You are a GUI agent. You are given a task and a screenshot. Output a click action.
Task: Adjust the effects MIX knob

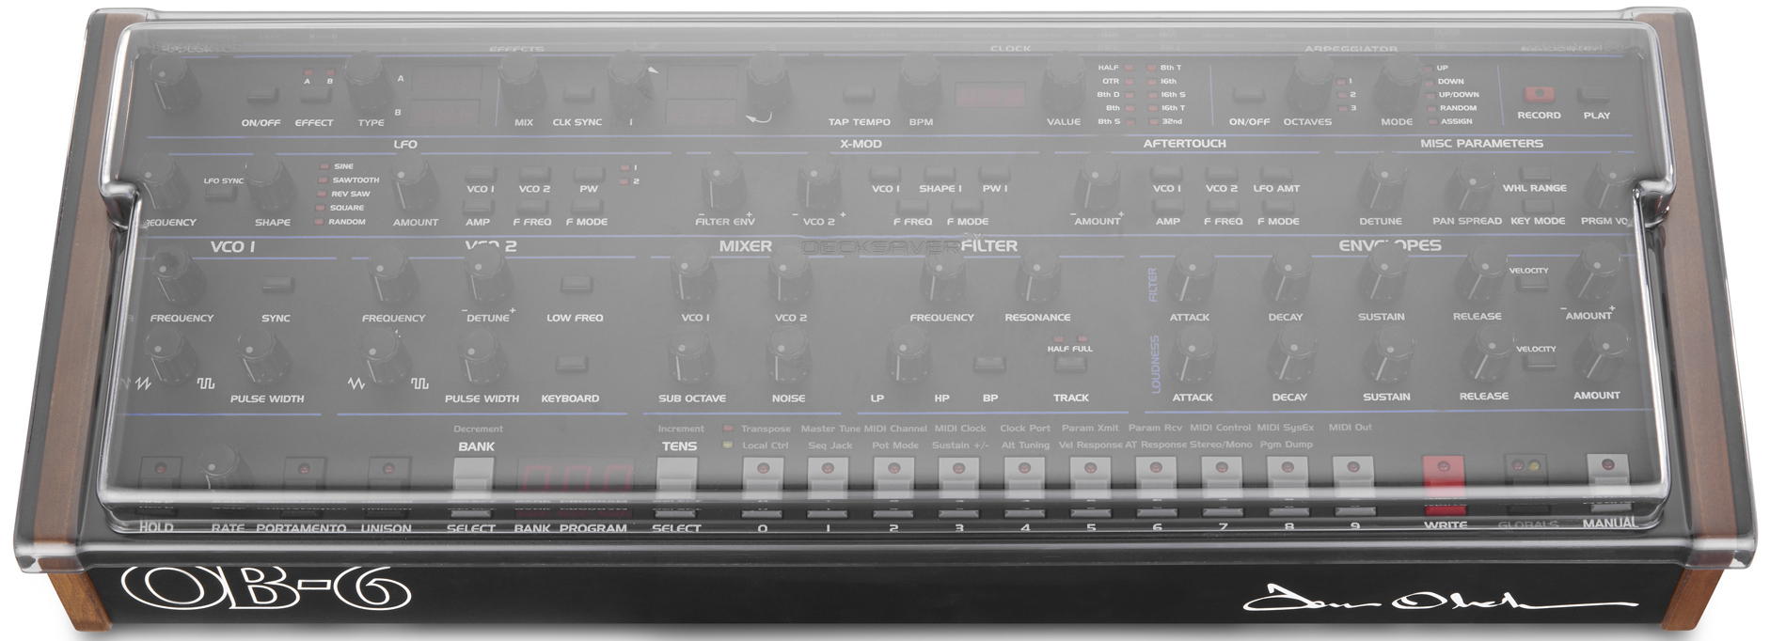(x=522, y=83)
